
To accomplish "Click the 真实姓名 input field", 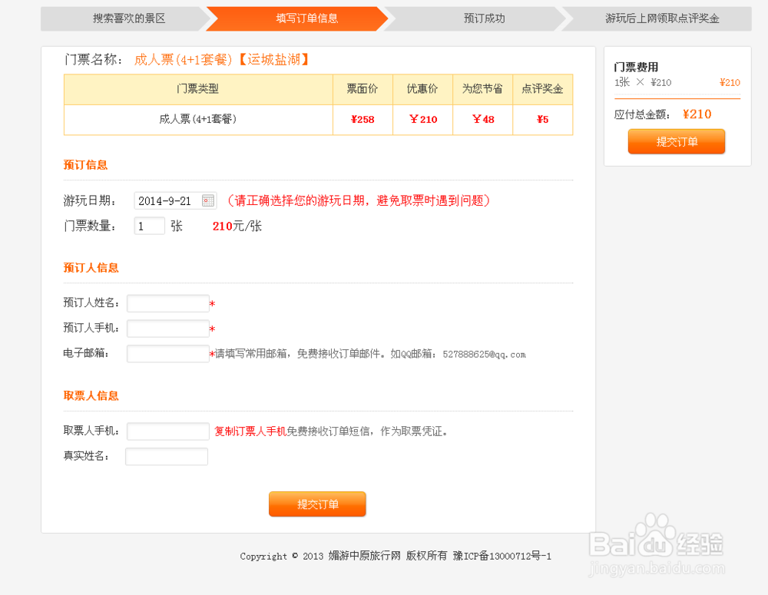I will (166, 456).
